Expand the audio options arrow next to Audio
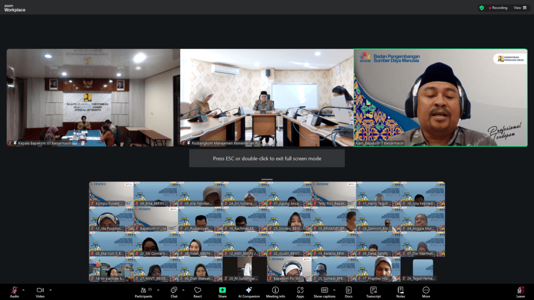 pyautogui.click(x=24, y=289)
